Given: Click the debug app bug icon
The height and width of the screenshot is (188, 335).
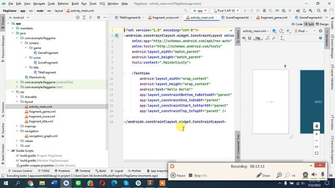Looking at the screenshot, I should point(264,10).
